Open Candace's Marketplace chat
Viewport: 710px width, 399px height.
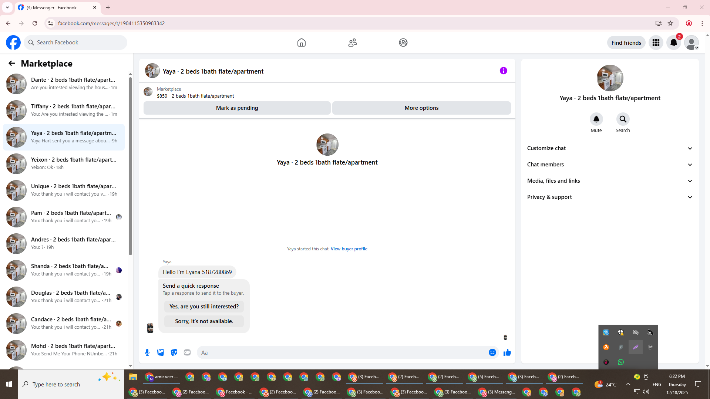point(64,324)
